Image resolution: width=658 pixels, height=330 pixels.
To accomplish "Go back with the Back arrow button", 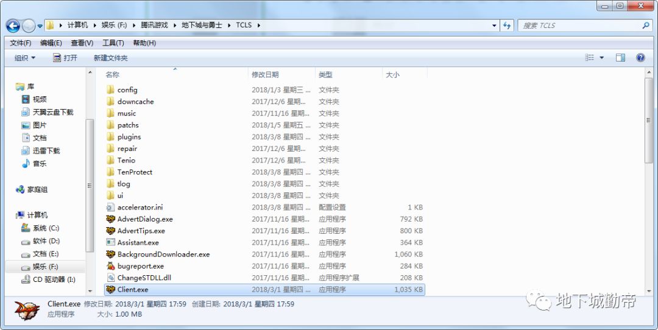I will tap(13, 26).
